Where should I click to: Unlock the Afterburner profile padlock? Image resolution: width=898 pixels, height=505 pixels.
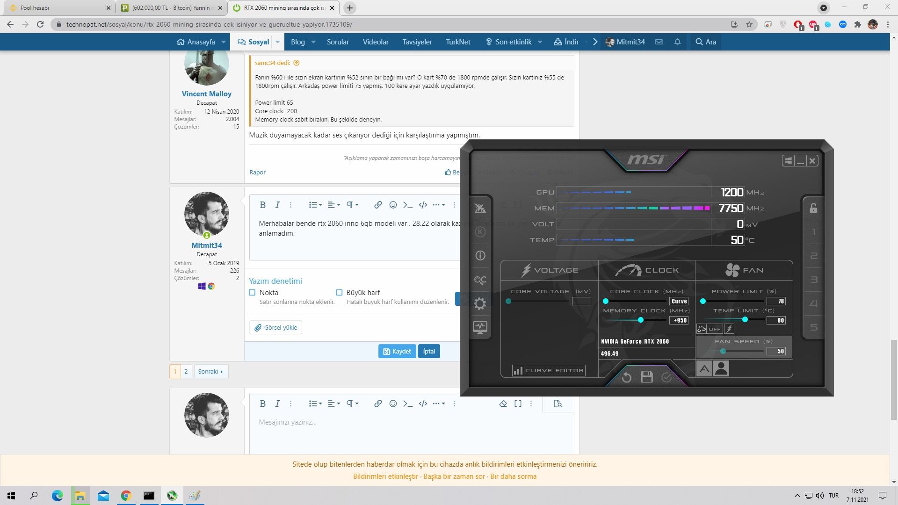813,208
